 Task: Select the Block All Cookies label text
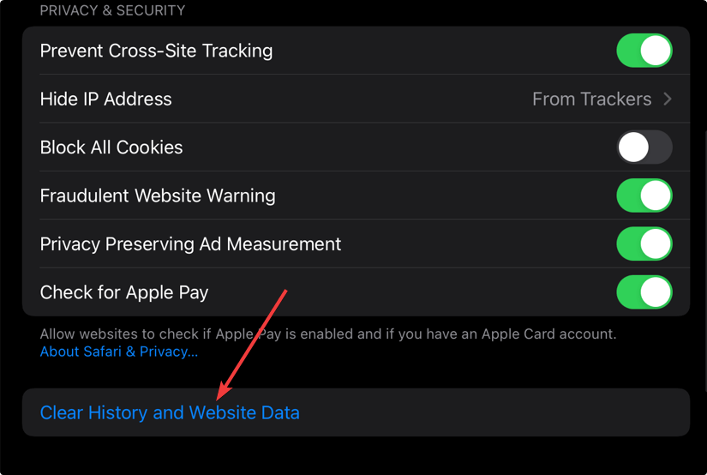click(111, 147)
